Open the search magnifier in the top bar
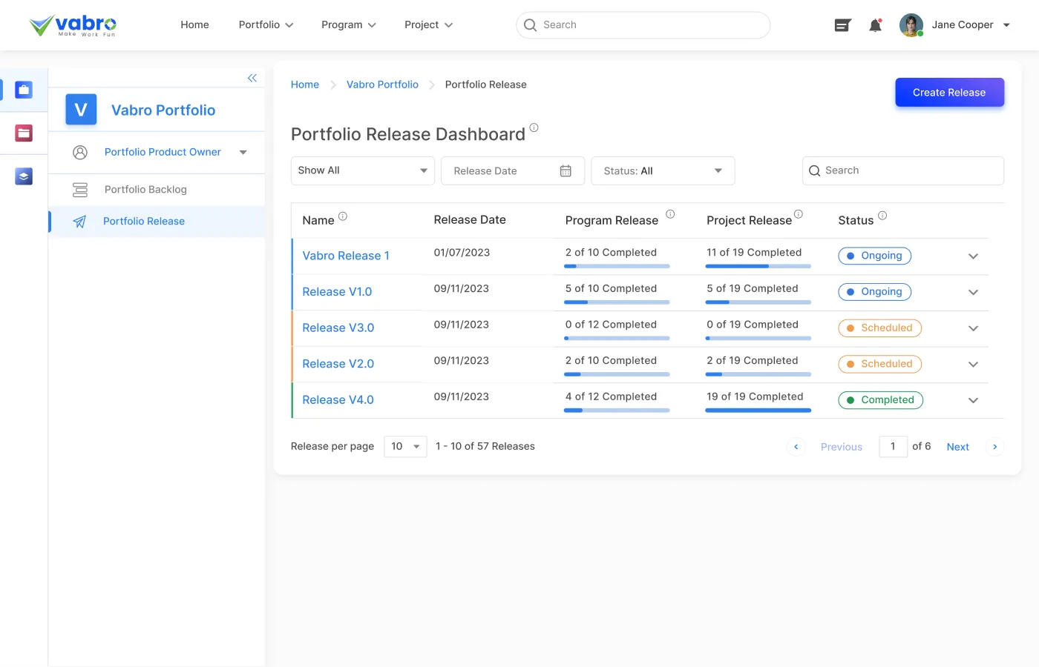 click(x=530, y=24)
